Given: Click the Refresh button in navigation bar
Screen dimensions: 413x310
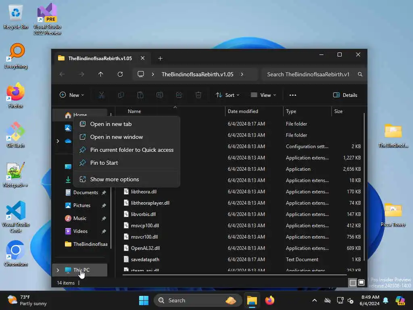Looking at the screenshot, I should click(x=120, y=74).
